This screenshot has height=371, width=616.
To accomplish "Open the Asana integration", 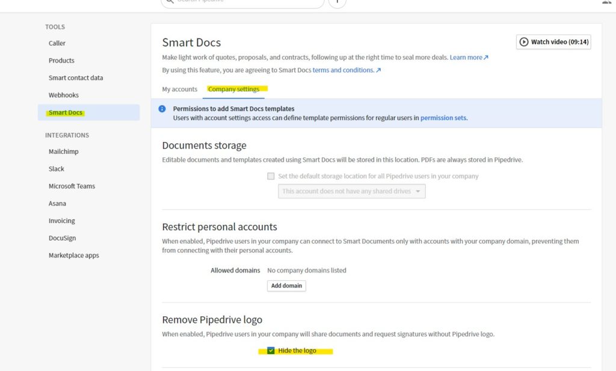I will (x=57, y=203).
